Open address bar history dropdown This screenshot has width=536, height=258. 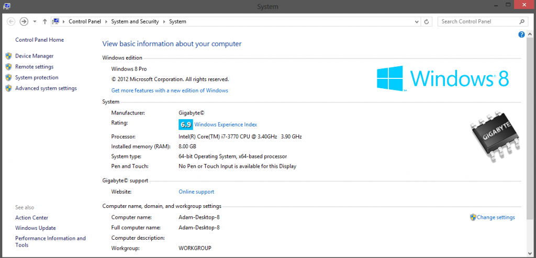pyautogui.click(x=417, y=21)
